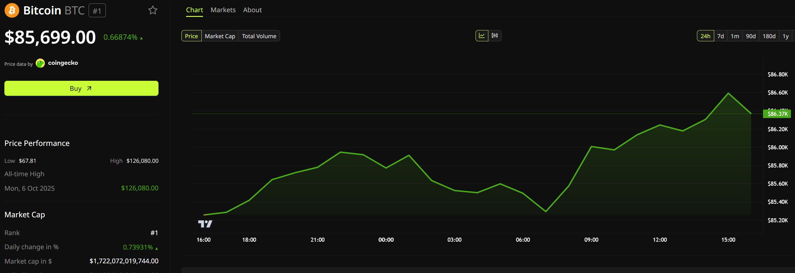The image size is (795, 273).
Task: Click the TradingView logo on chart
Action: point(205,224)
